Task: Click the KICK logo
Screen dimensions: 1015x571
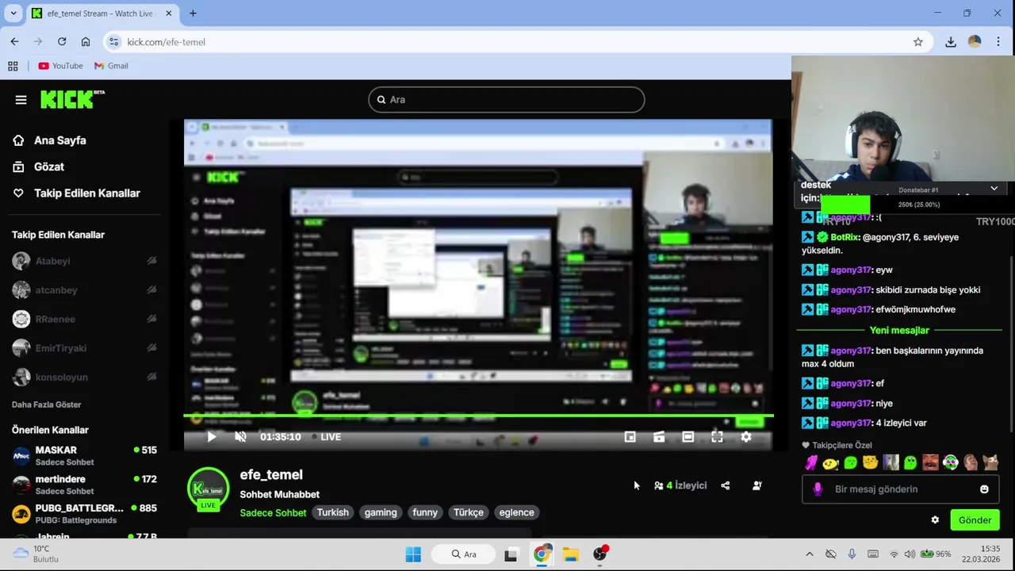Action: 72,99
